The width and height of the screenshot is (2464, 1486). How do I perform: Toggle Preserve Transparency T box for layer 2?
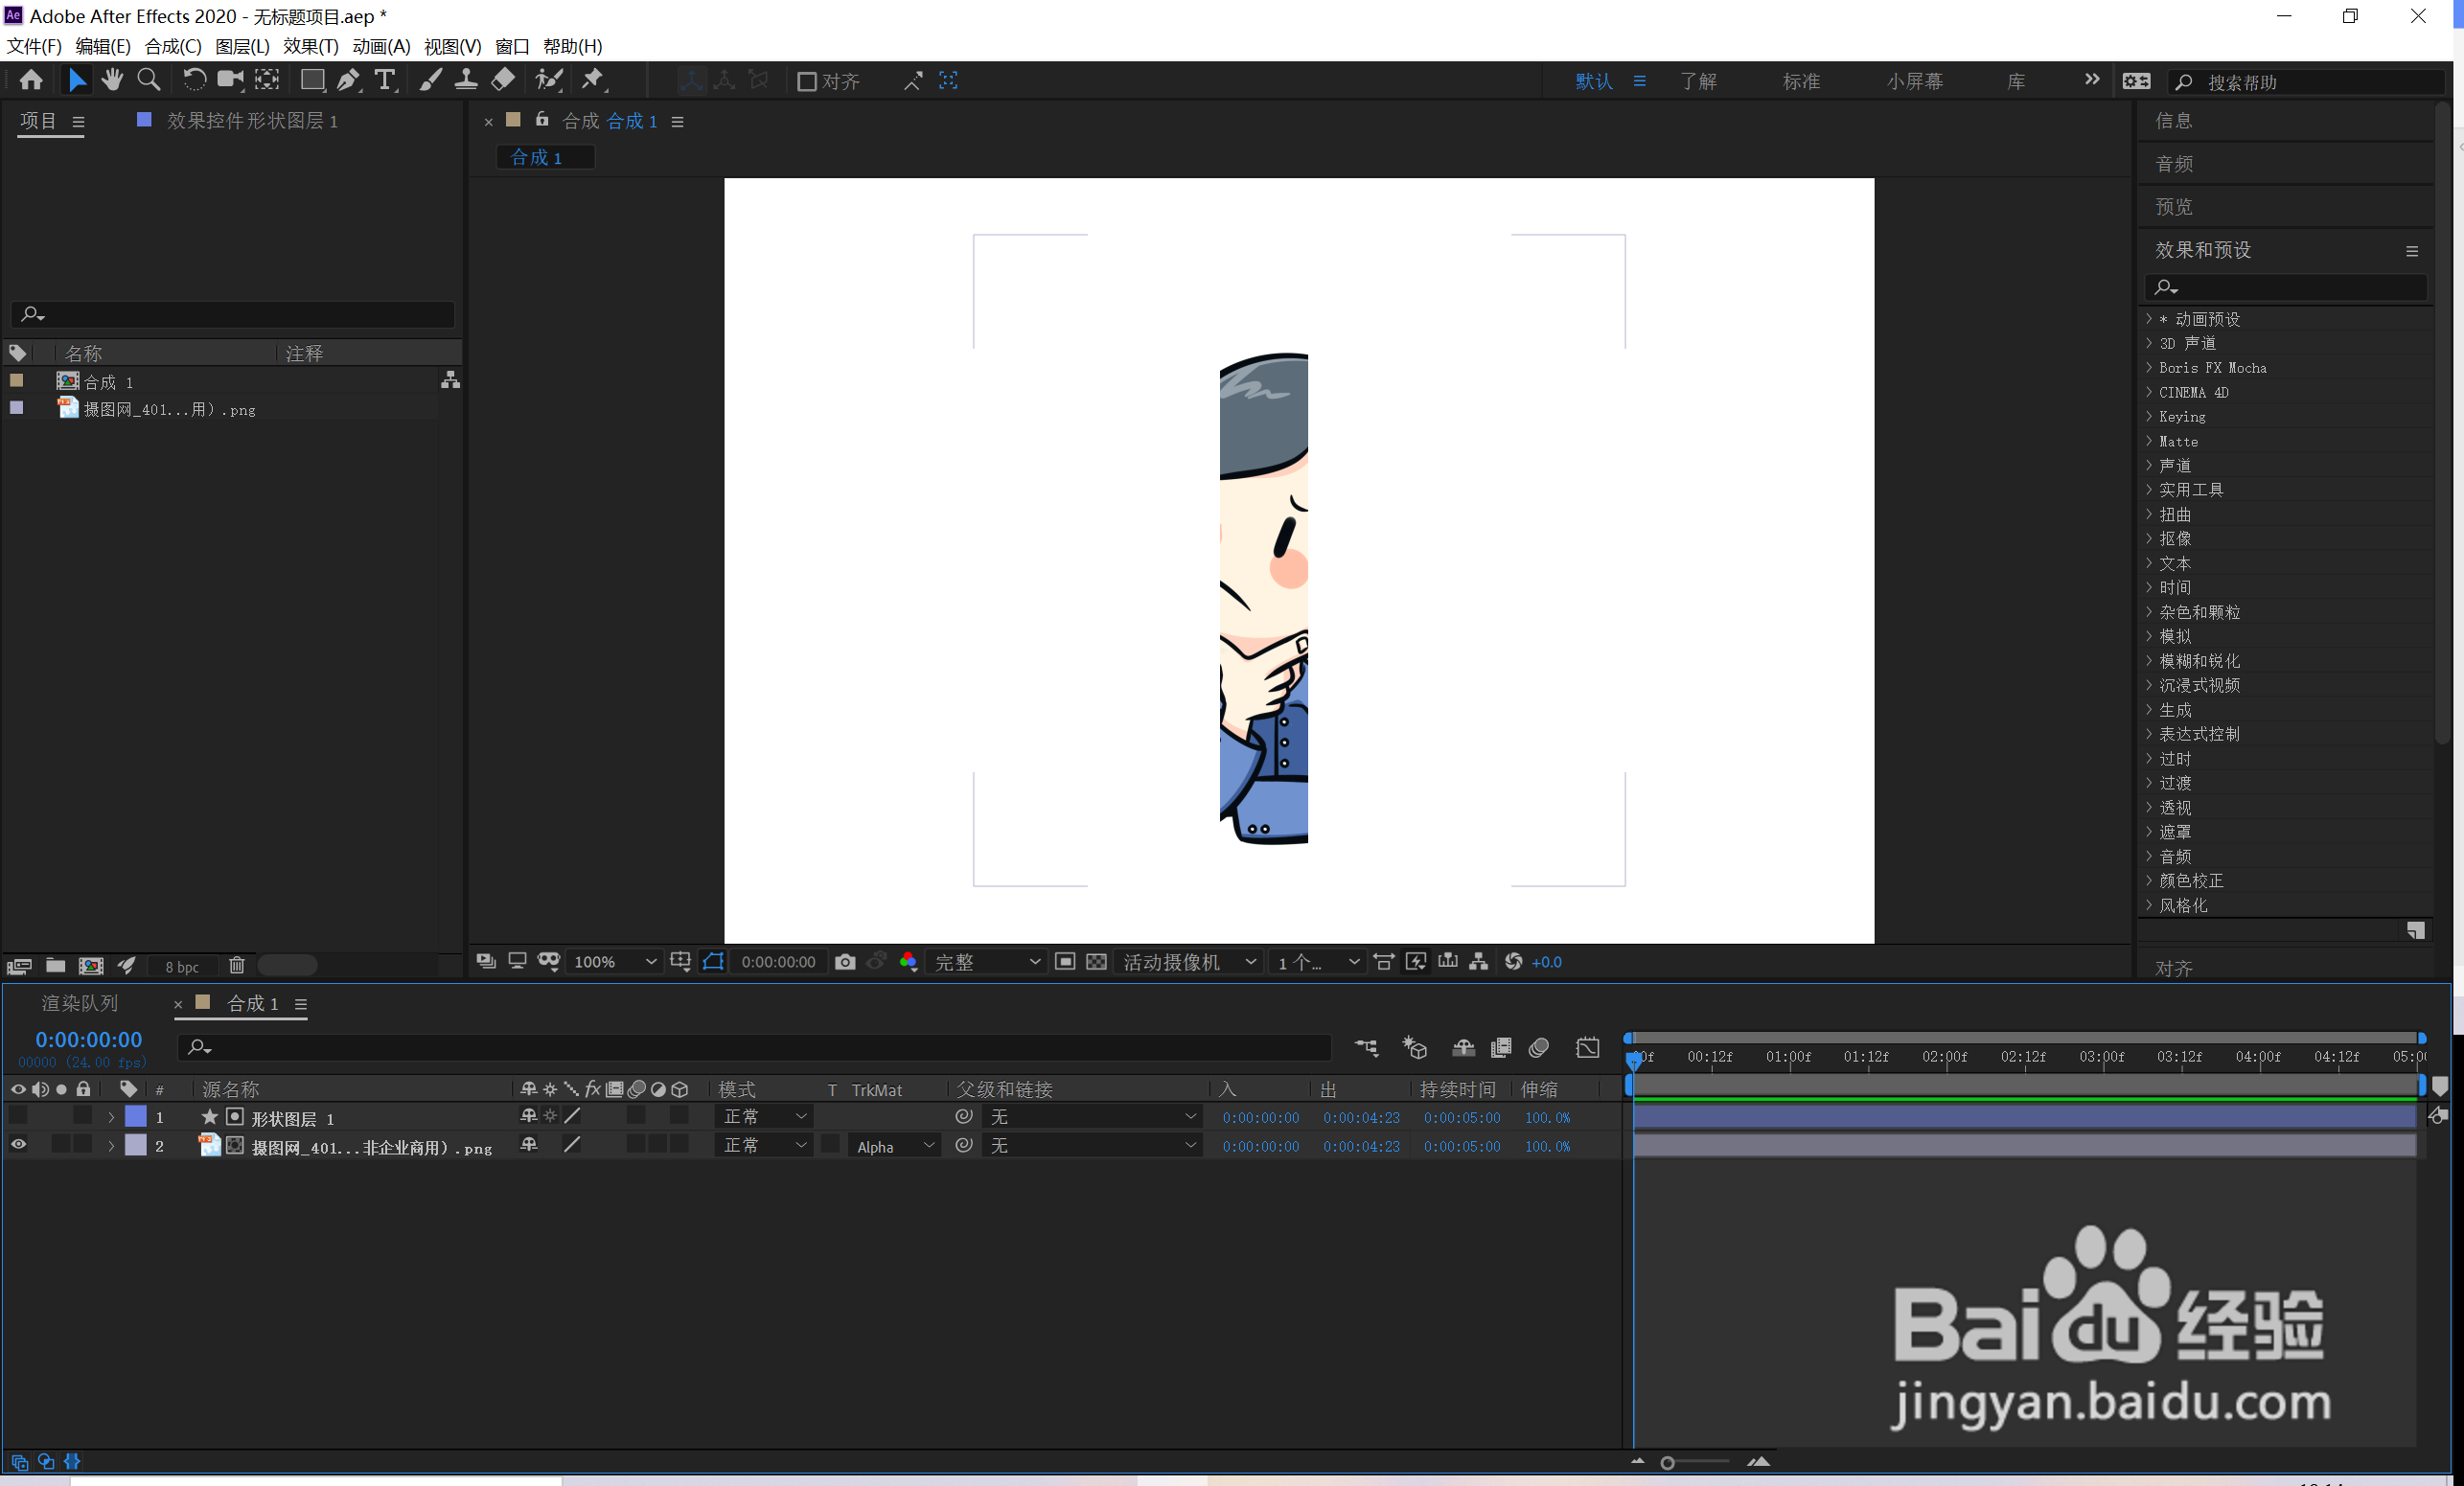[x=830, y=1145]
